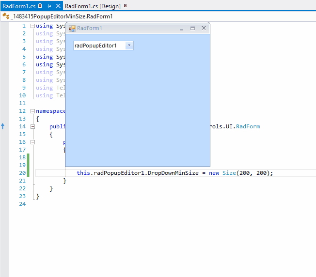Viewport: 316px width, 277px height.
Task: Open the radPopupEditor1 dropdown arrow
Action: tap(129, 46)
